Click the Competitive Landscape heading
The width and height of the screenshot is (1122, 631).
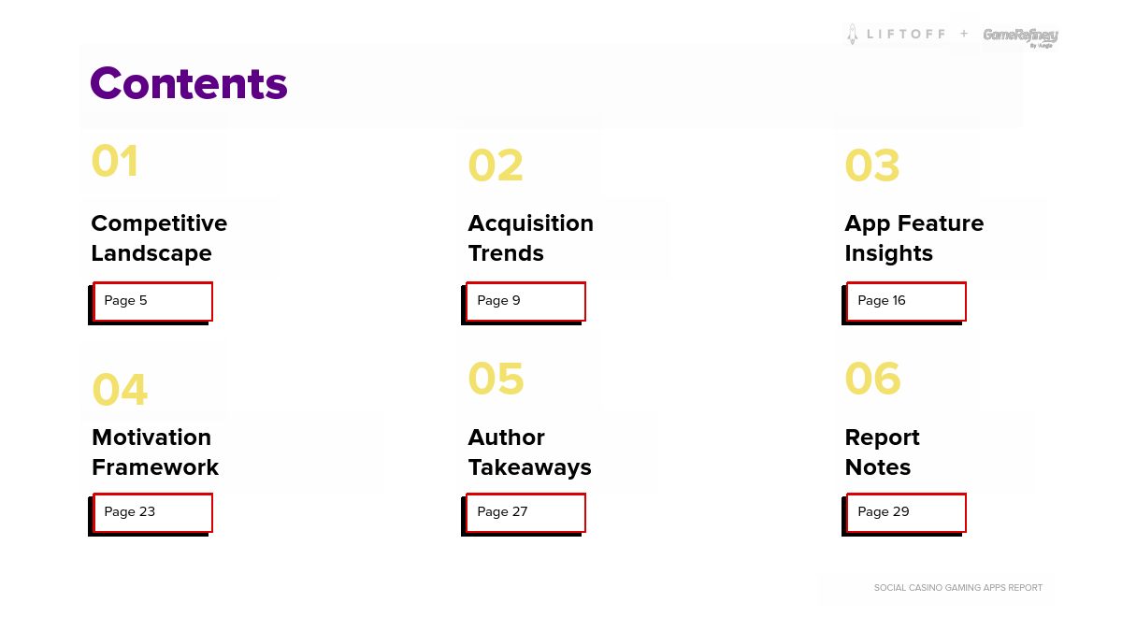pyautogui.click(x=159, y=238)
